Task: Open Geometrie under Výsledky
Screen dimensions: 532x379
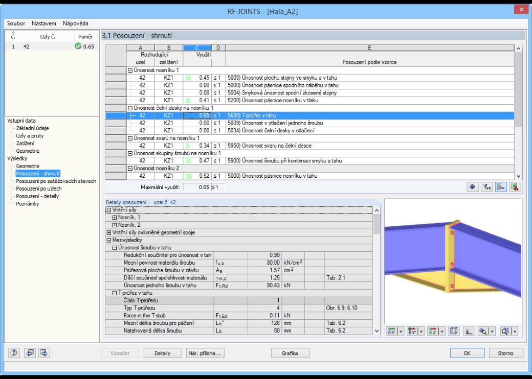Action: click(28, 166)
